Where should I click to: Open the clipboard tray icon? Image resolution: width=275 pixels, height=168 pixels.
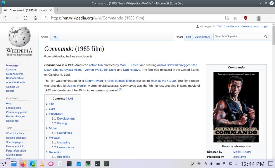pos(205,164)
